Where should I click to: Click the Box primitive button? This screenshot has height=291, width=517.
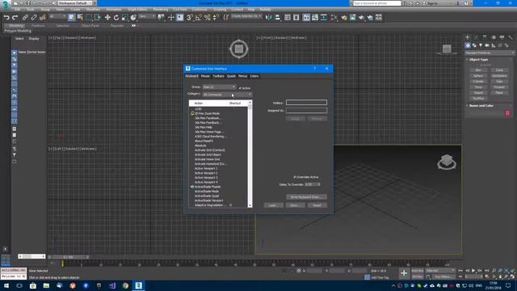tap(478, 70)
